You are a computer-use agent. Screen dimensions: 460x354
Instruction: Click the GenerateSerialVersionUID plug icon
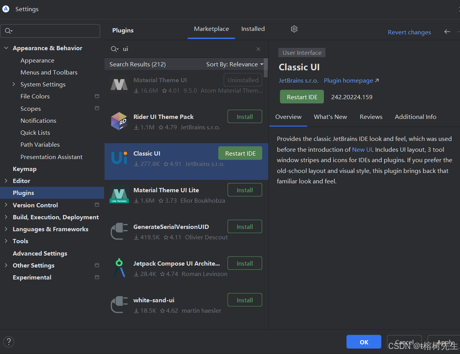(119, 231)
